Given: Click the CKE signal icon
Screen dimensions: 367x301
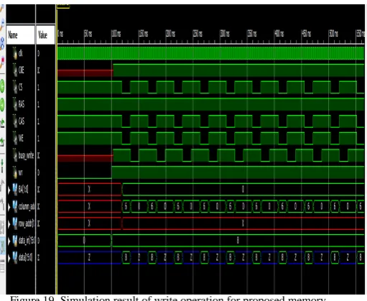Looking at the screenshot, I should [15, 70].
